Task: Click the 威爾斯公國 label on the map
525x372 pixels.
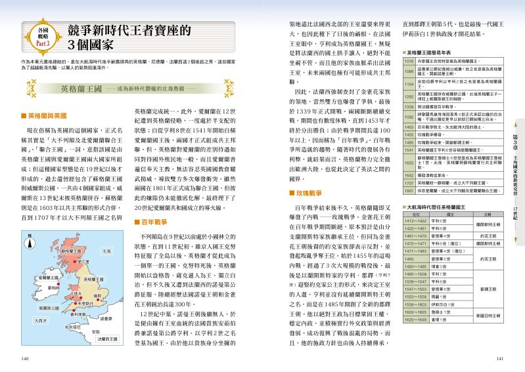Action: pyautogui.click(x=49, y=308)
